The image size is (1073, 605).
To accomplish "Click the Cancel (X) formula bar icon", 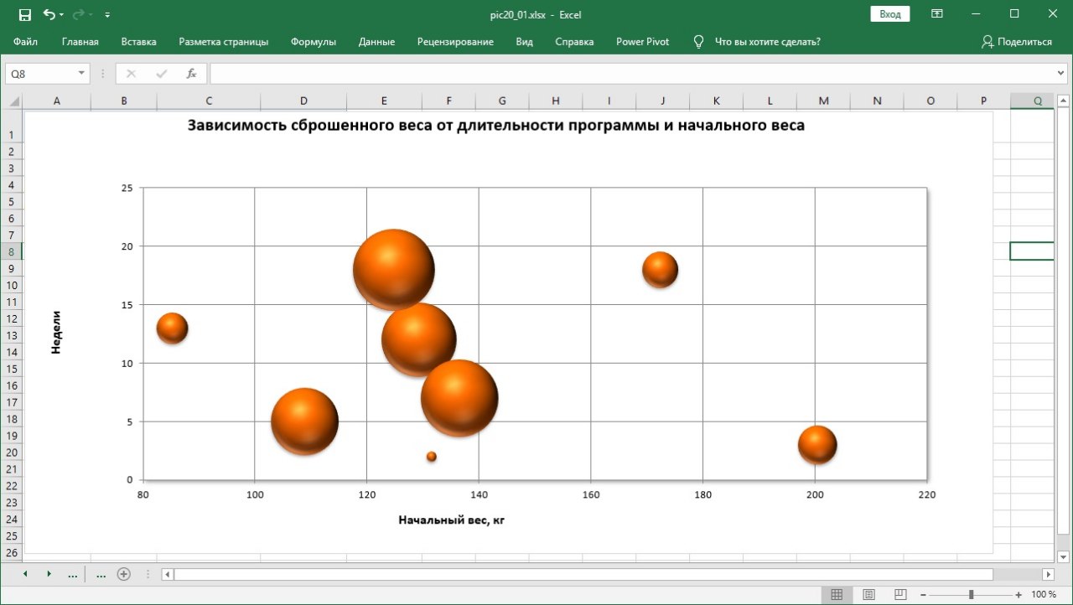I will 131,74.
